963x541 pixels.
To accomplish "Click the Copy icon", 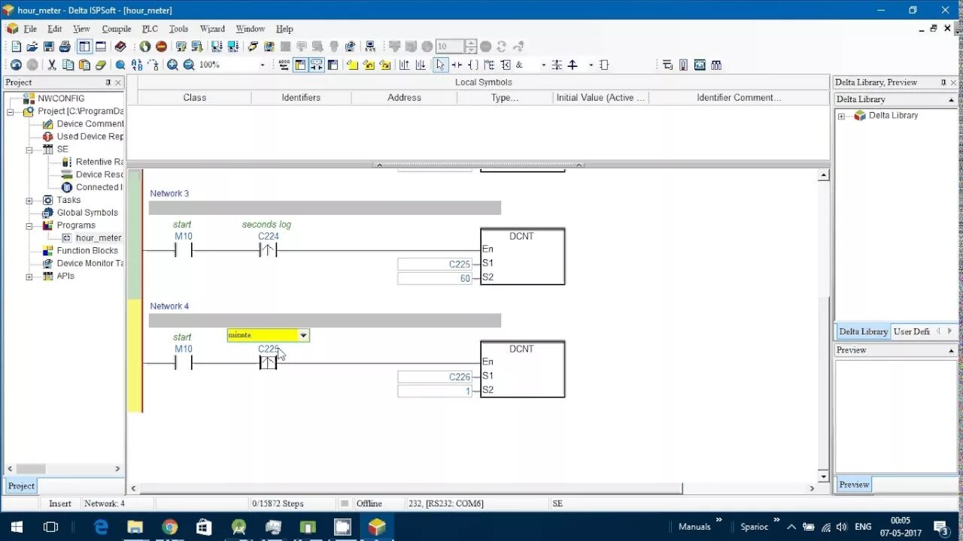I will (68, 65).
